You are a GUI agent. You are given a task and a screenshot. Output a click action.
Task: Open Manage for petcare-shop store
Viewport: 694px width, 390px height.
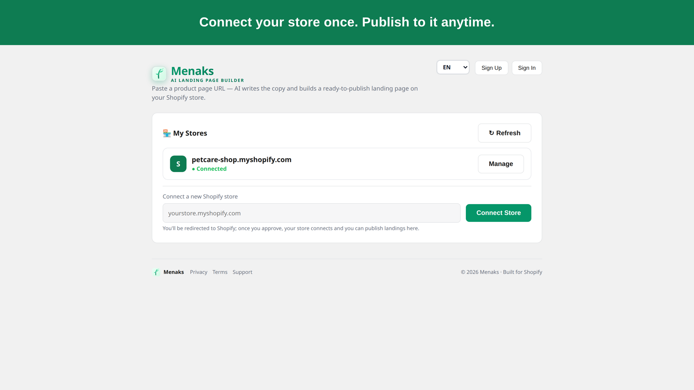click(x=501, y=164)
